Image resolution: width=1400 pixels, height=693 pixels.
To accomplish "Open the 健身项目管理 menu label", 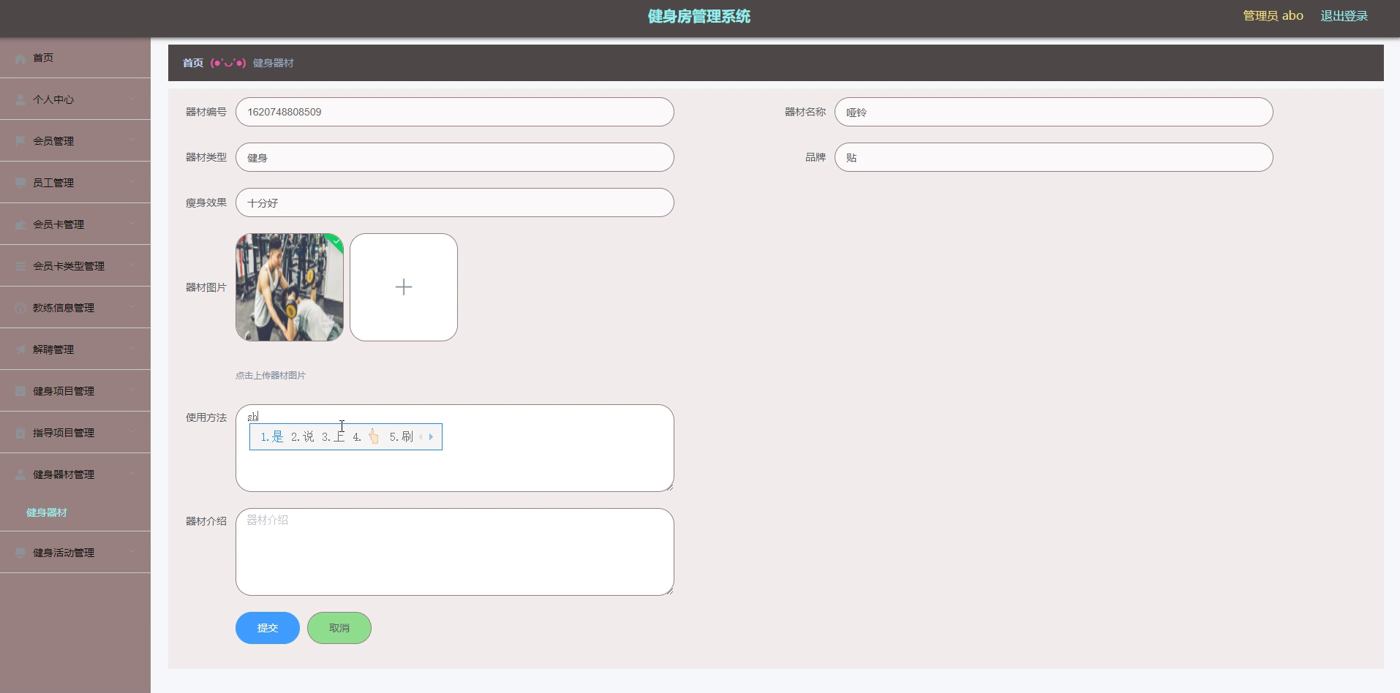I will coord(64,391).
